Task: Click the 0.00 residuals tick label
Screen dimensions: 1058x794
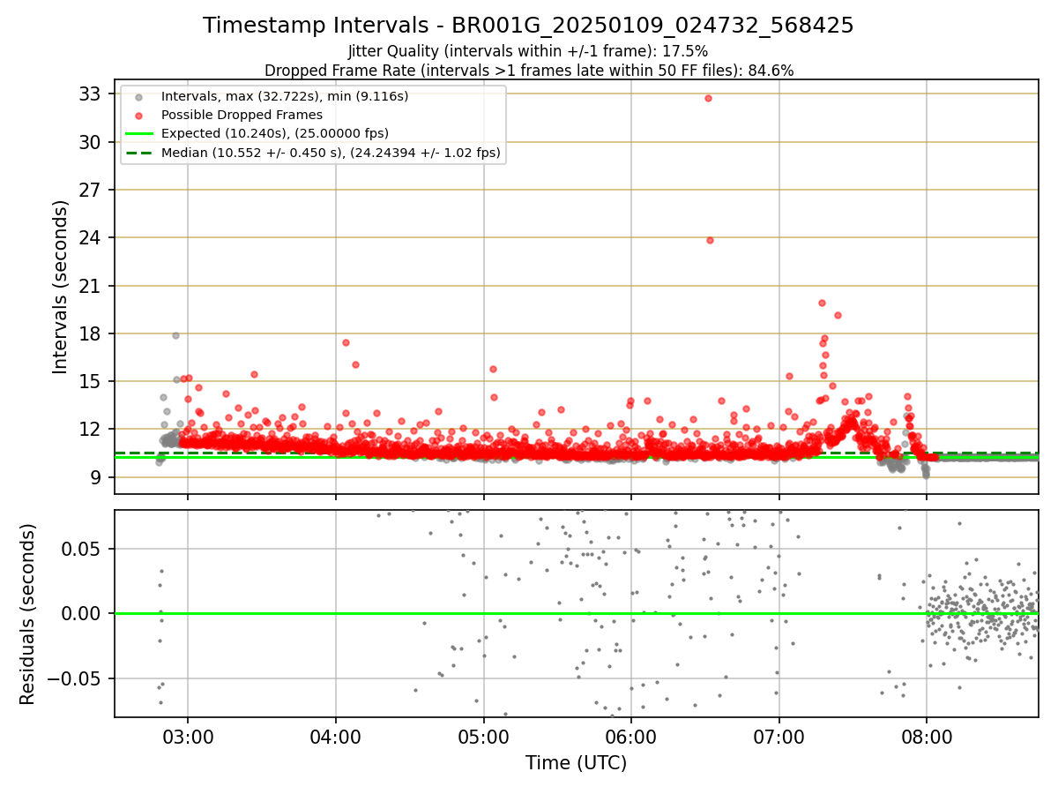Action: click(83, 613)
